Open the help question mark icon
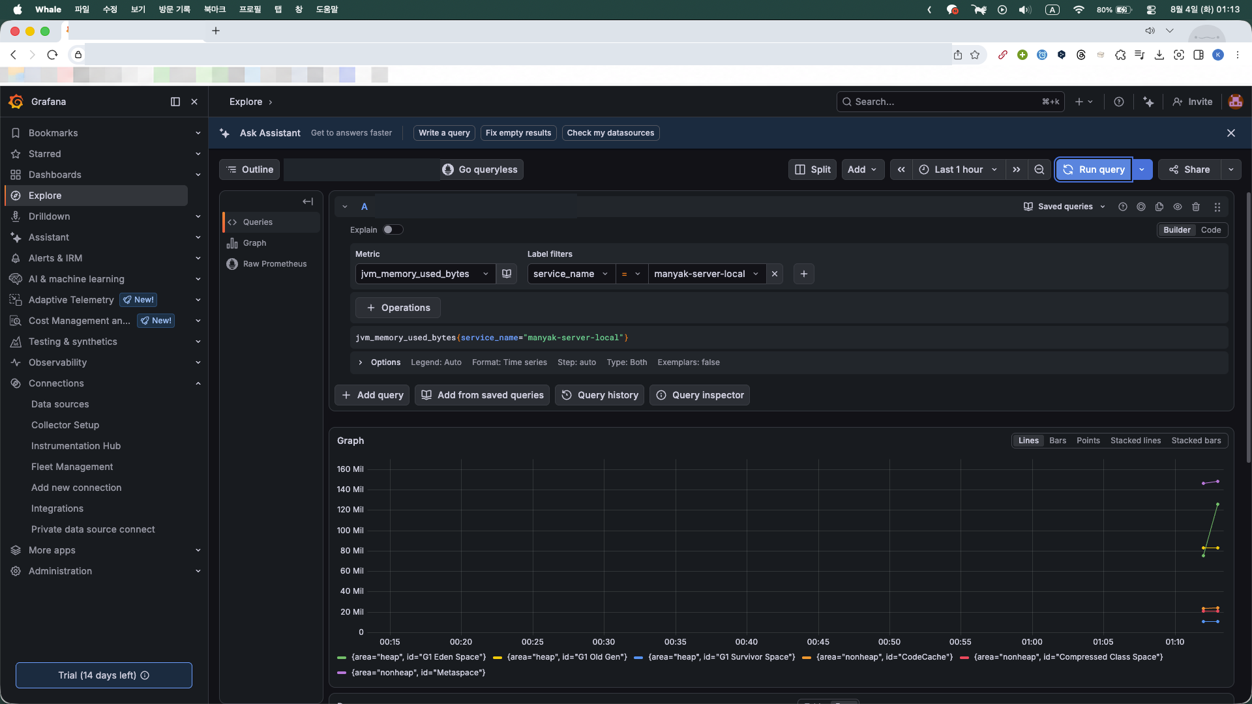Image resolution: width=1252 pixels, height=704 pixels. [x=1119, y=102]
